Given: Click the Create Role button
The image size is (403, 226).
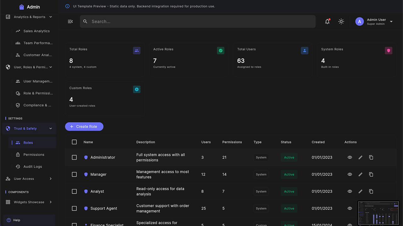Looking at the screenshot, I should [x=84, y=126].
